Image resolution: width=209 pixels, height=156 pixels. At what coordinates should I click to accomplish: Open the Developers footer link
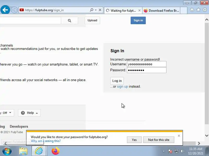tap(19, 126)
